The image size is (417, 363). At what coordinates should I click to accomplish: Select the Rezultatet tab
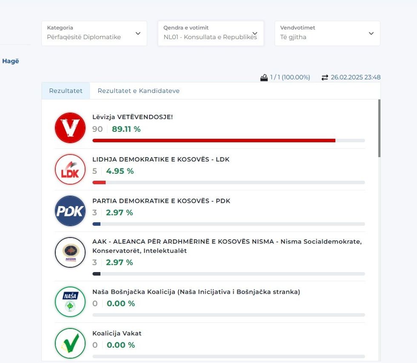[66, 91]
